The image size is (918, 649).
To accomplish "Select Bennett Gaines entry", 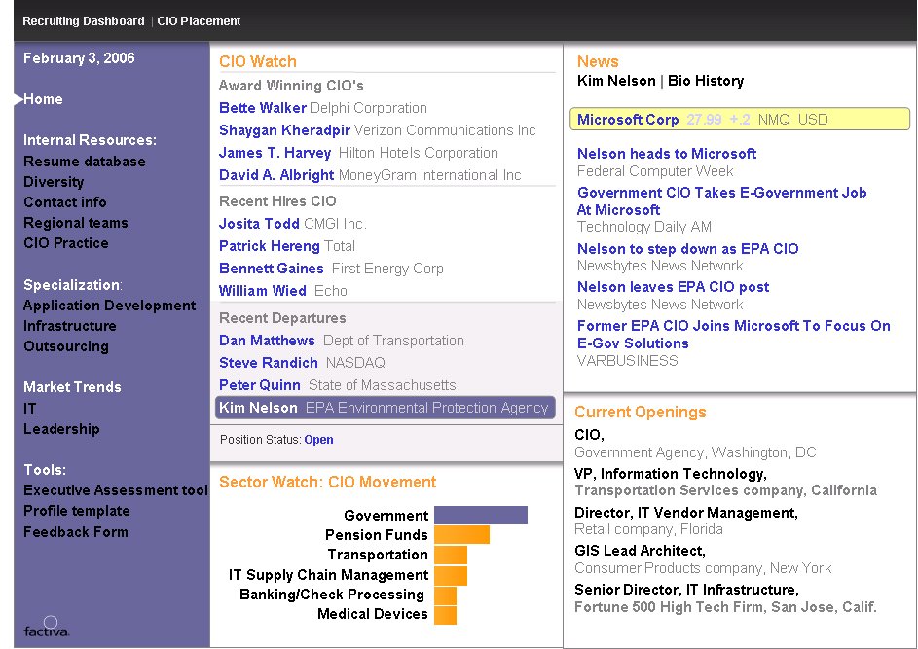I will 271,269.
